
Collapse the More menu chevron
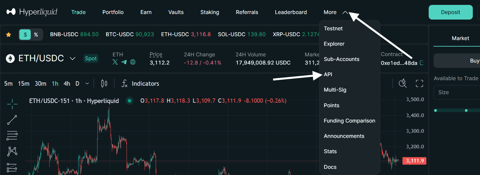(345, 12)
